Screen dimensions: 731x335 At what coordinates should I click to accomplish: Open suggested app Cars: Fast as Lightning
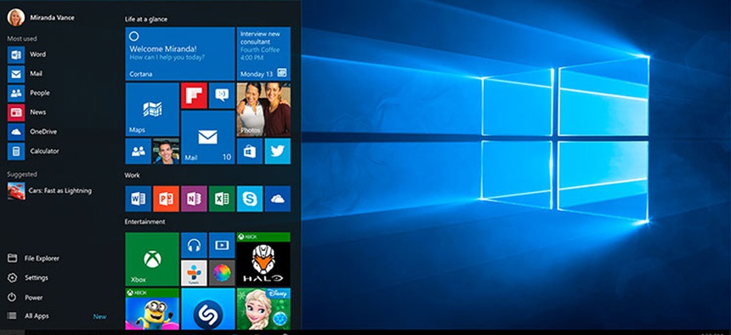click(x=49, y=190)
